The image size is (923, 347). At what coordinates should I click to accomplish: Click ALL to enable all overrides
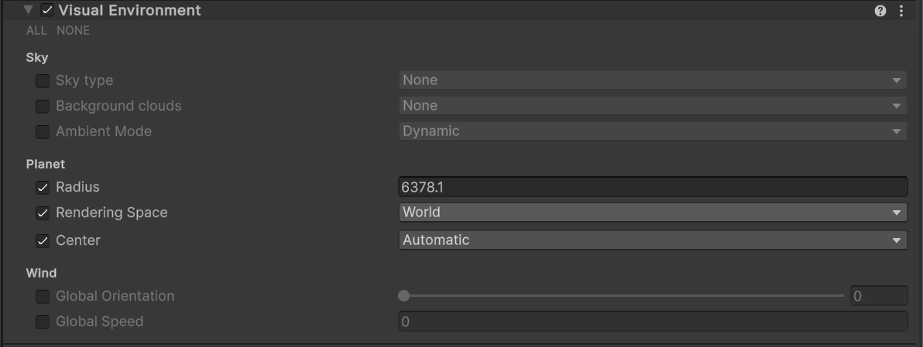(36, 31)
